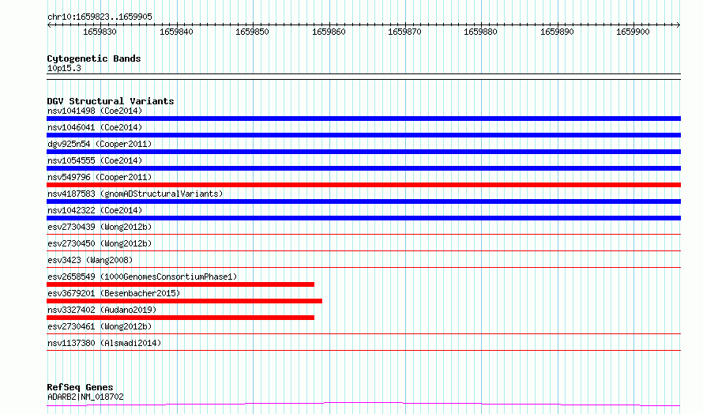Click the red bar under nsv549796
Image resolution: width=703 pixels, height=414 pixels.
point(363,185)
